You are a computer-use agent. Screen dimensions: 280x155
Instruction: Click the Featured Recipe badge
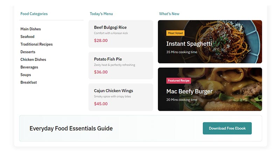[178, 80]
